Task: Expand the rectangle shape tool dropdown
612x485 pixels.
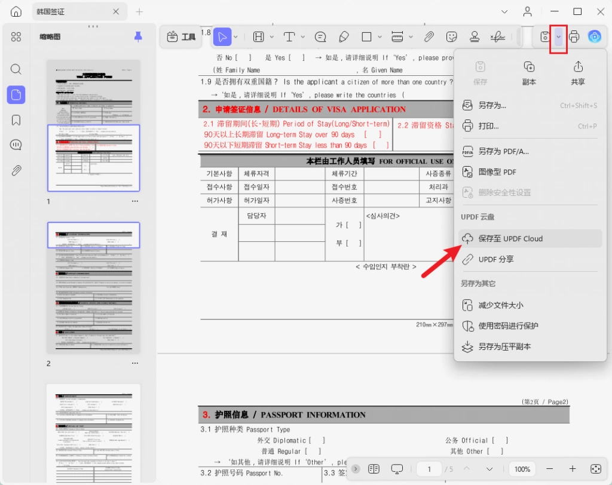Action: pos(380,37)
